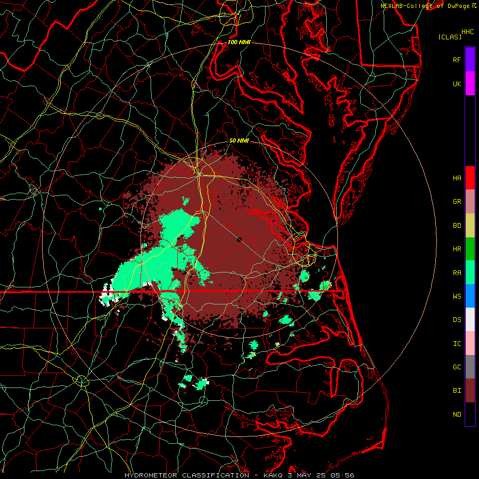Click the BI brown legend swatch
Screen dimensions: 479x479
pyautogui.click(x=470, y=391)
